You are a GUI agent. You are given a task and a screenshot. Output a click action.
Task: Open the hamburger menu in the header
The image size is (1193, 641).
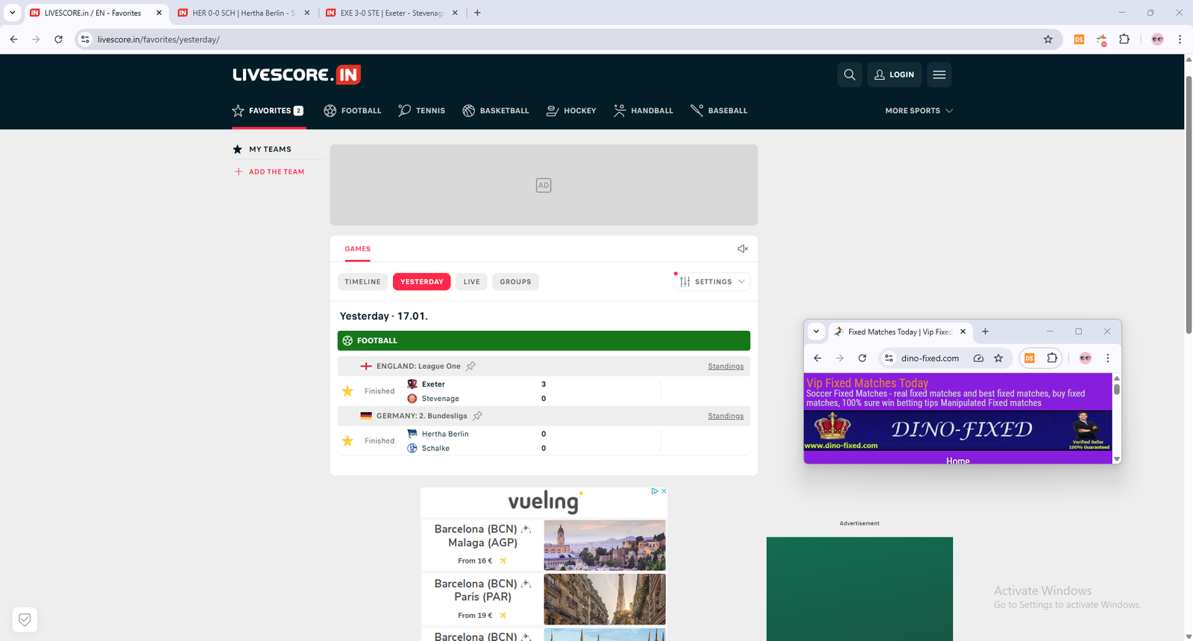pyautogui.click(x=939, y=75)
